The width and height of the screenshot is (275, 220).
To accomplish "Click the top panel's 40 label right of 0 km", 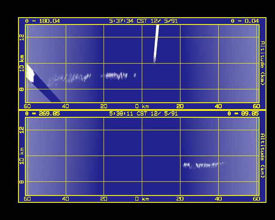I will (x=218, y=106).
